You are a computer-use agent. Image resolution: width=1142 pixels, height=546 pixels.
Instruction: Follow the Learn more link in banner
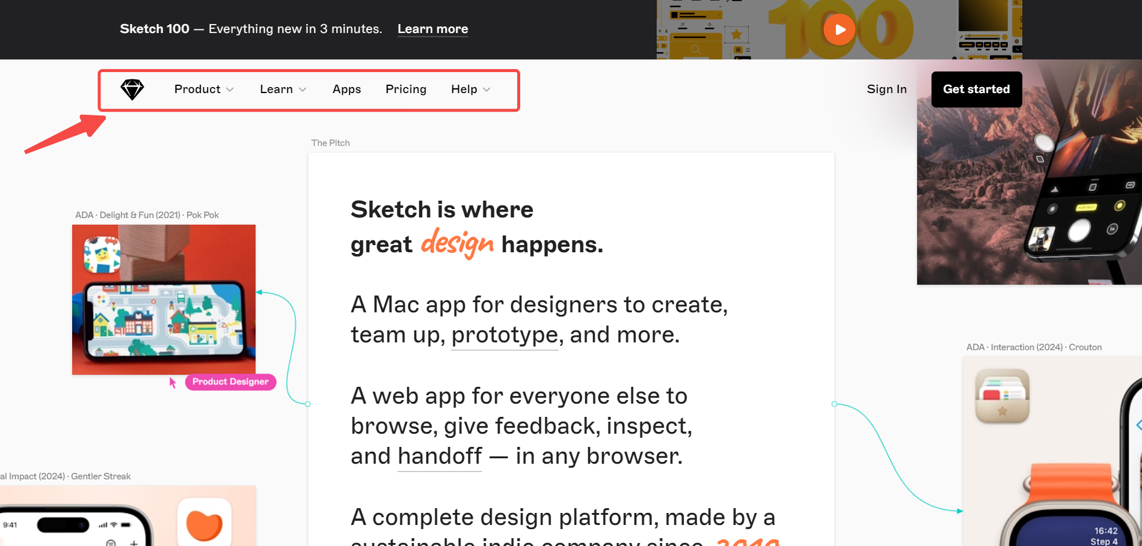coord(433,29)
